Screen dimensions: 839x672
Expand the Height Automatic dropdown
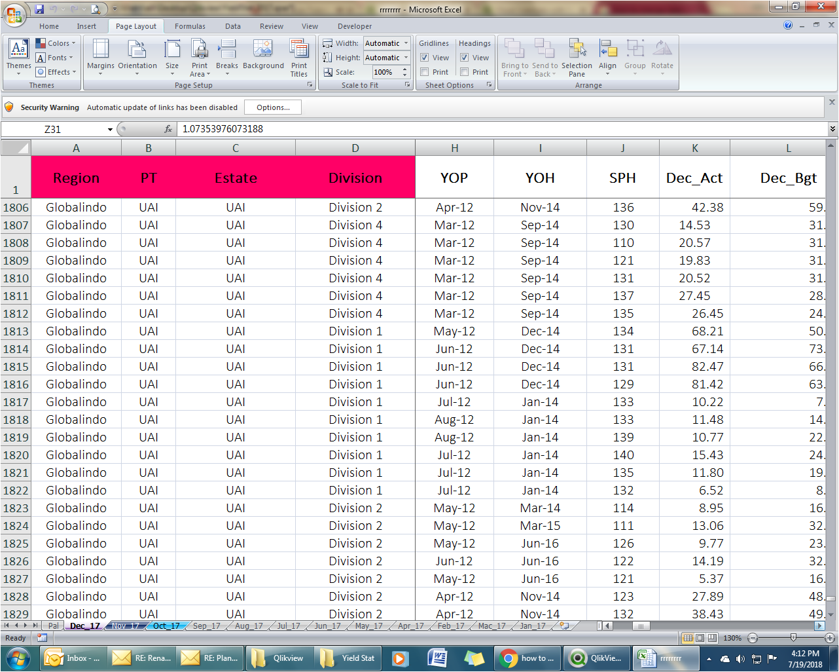(x=406, y=58)
